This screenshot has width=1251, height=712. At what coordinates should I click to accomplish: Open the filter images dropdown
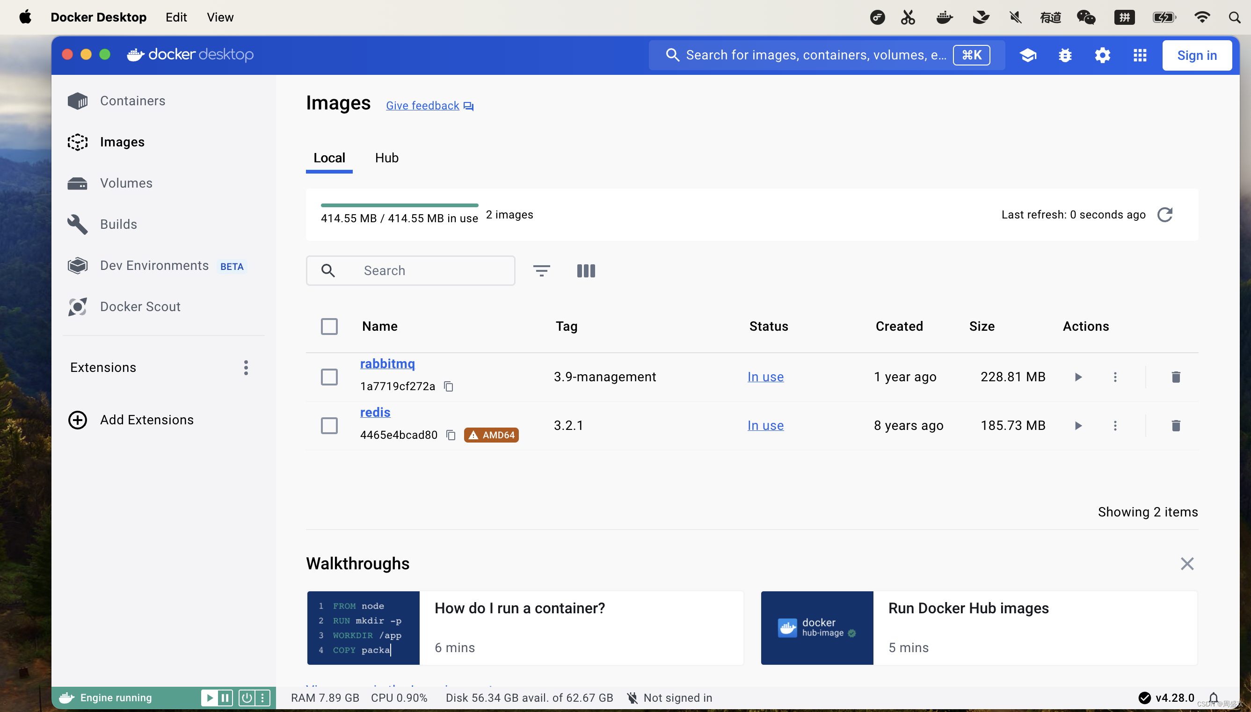[x=541, y=269]
